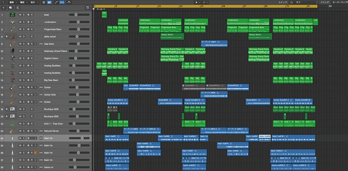
Task: Expand Boutique 808 track stack 18
Action: 7,109
